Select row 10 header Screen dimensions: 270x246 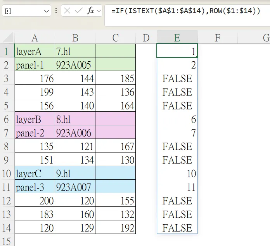(x=7, y=173)
